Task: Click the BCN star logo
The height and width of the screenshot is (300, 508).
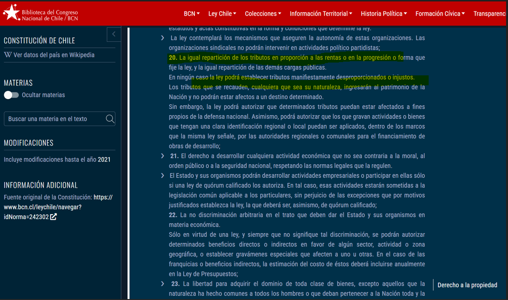Action: tap(12, 12)
